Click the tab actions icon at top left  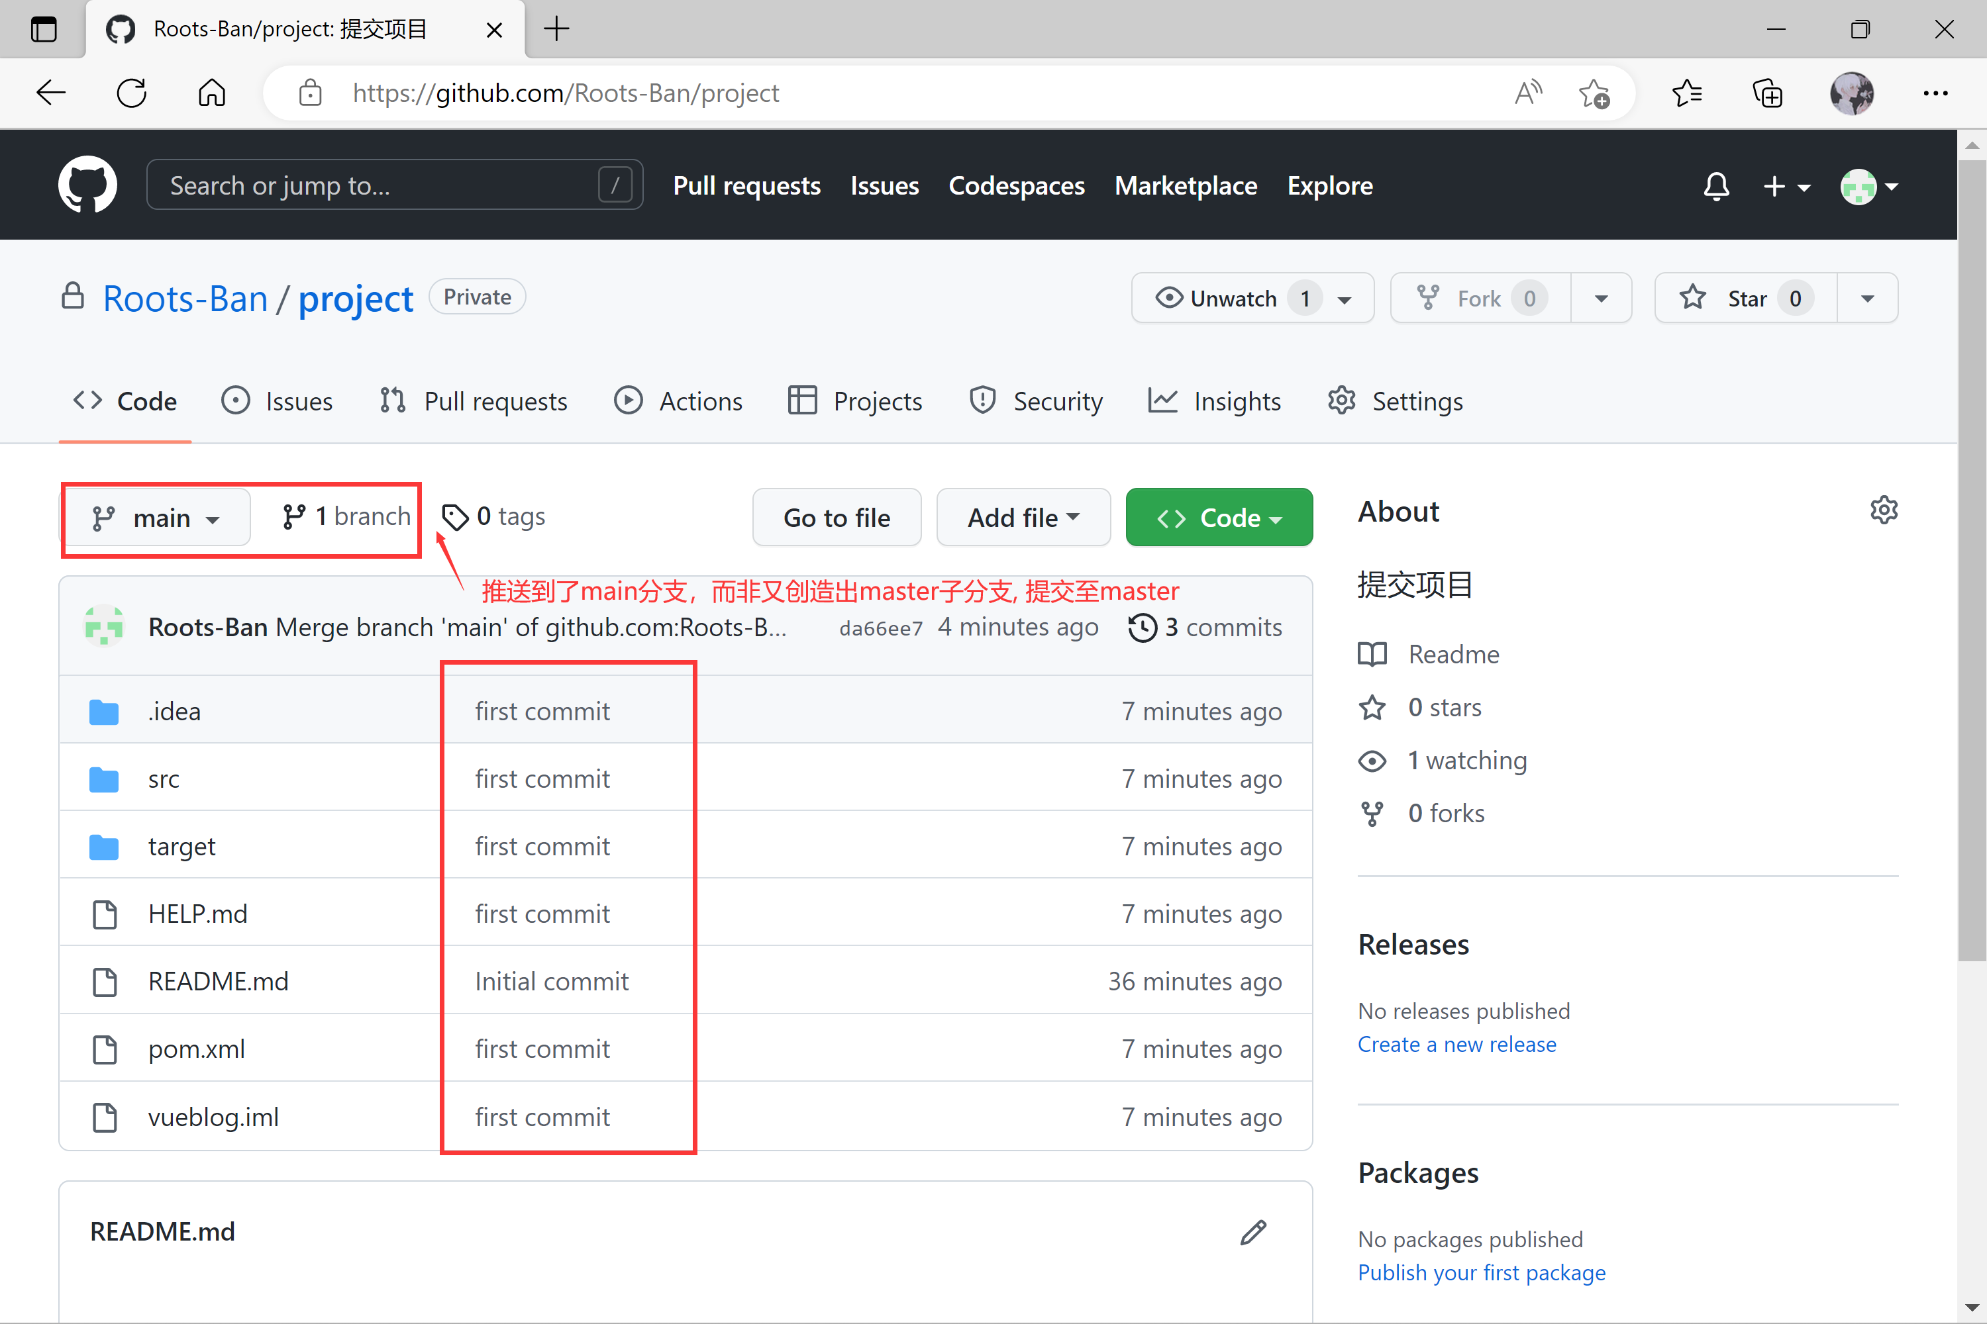[43, 30]
